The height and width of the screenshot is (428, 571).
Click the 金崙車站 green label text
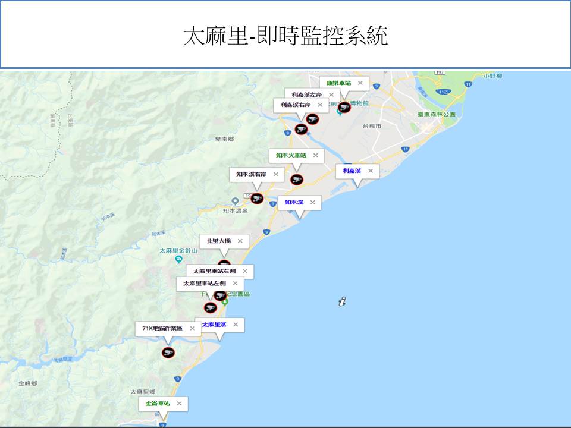pos(158,403)
